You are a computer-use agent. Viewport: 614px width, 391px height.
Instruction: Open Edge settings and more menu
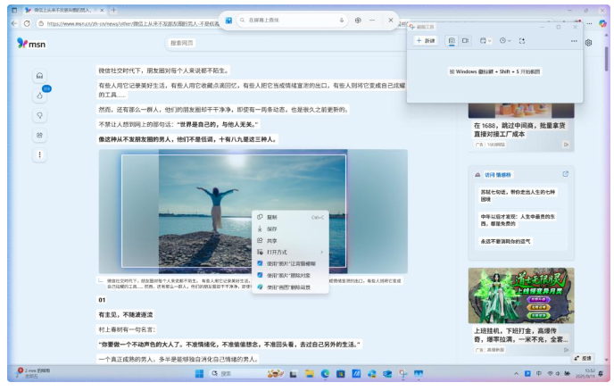[x=589, y=23]
